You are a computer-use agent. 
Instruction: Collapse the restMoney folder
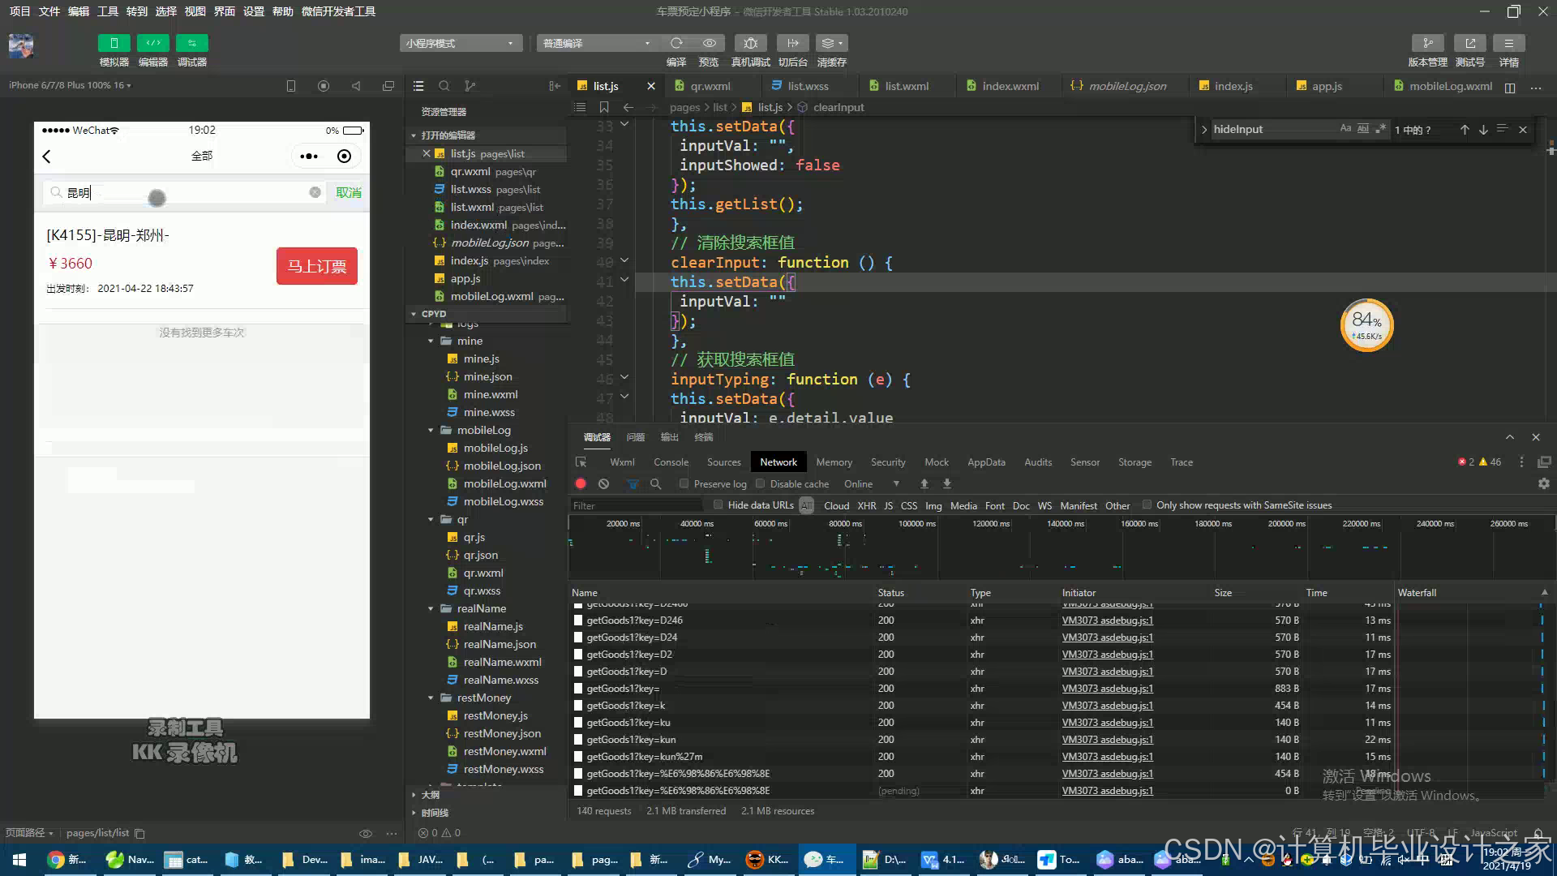point(431,698)
